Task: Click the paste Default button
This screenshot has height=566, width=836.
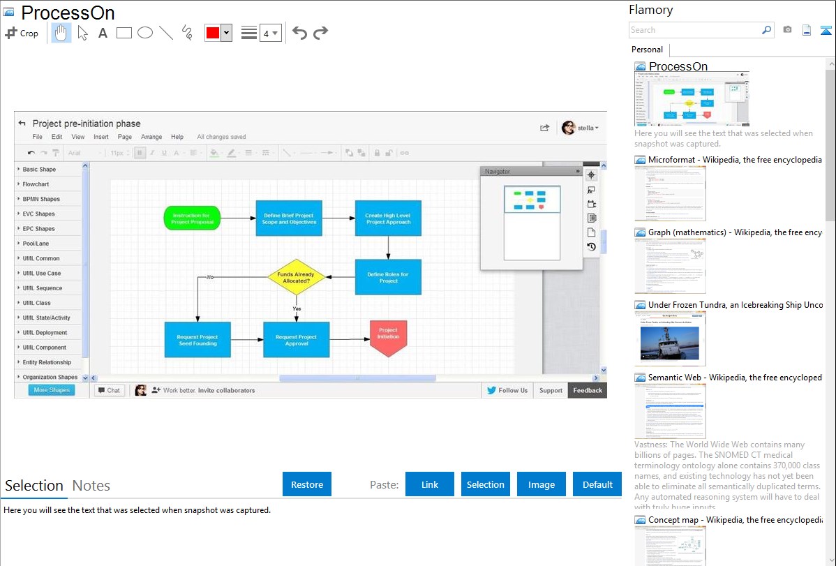Action: coord(597,484)
